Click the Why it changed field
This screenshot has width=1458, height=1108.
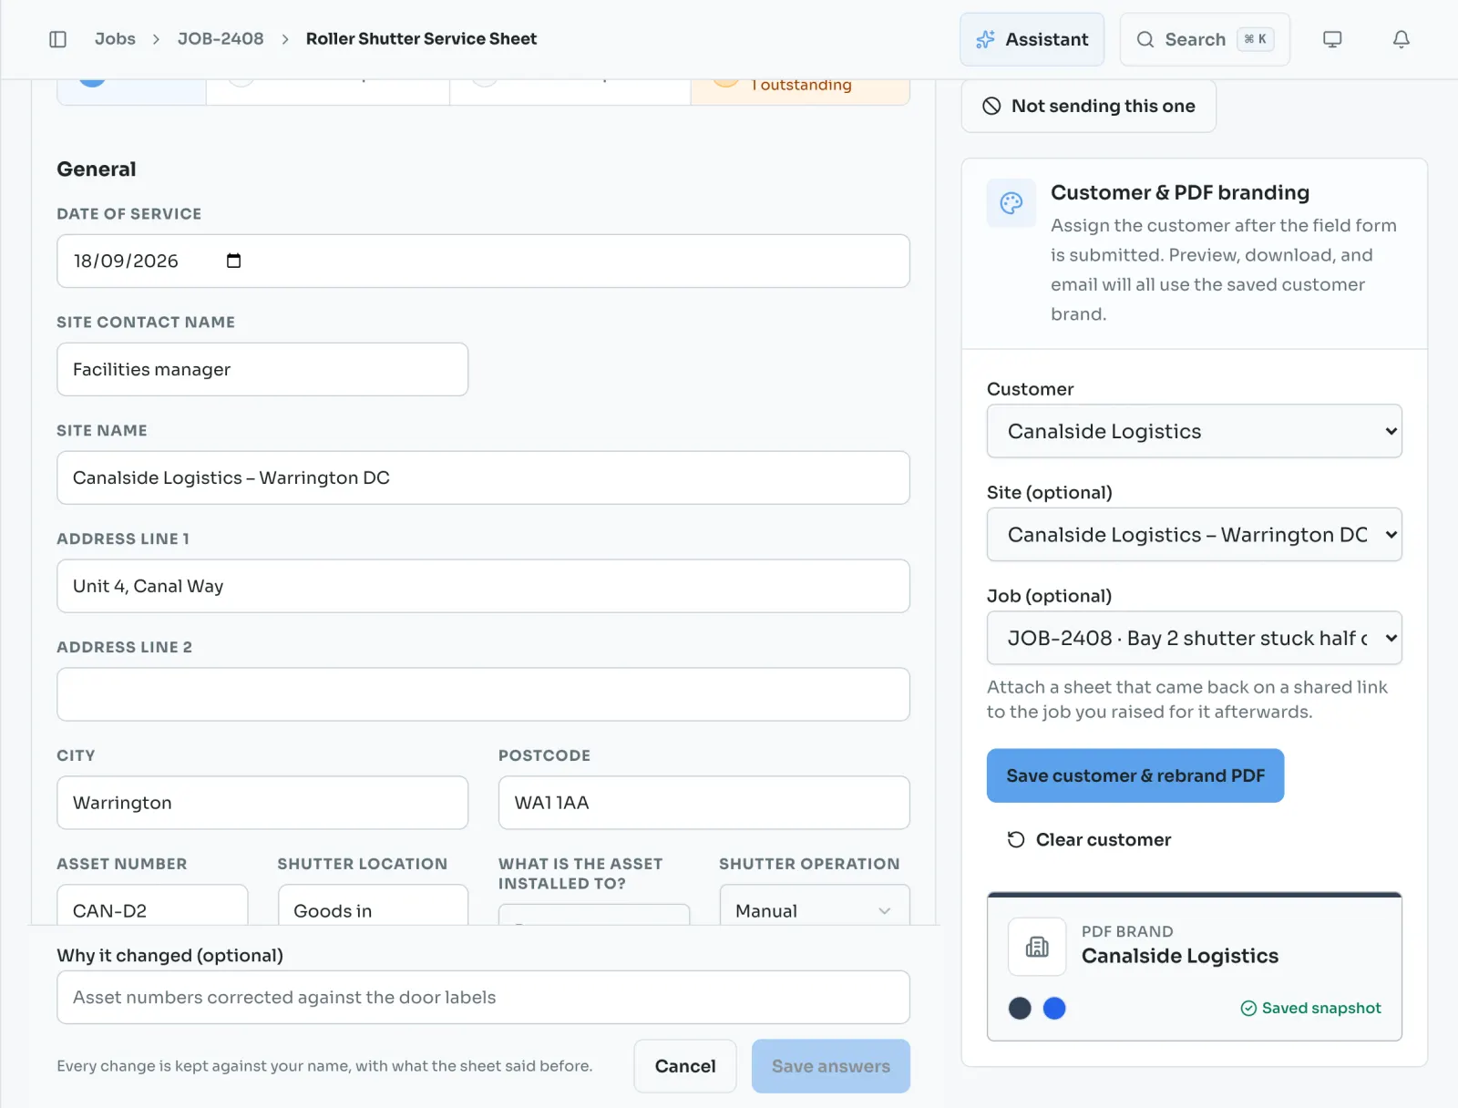pyautogui.click(x=483, y=997)
